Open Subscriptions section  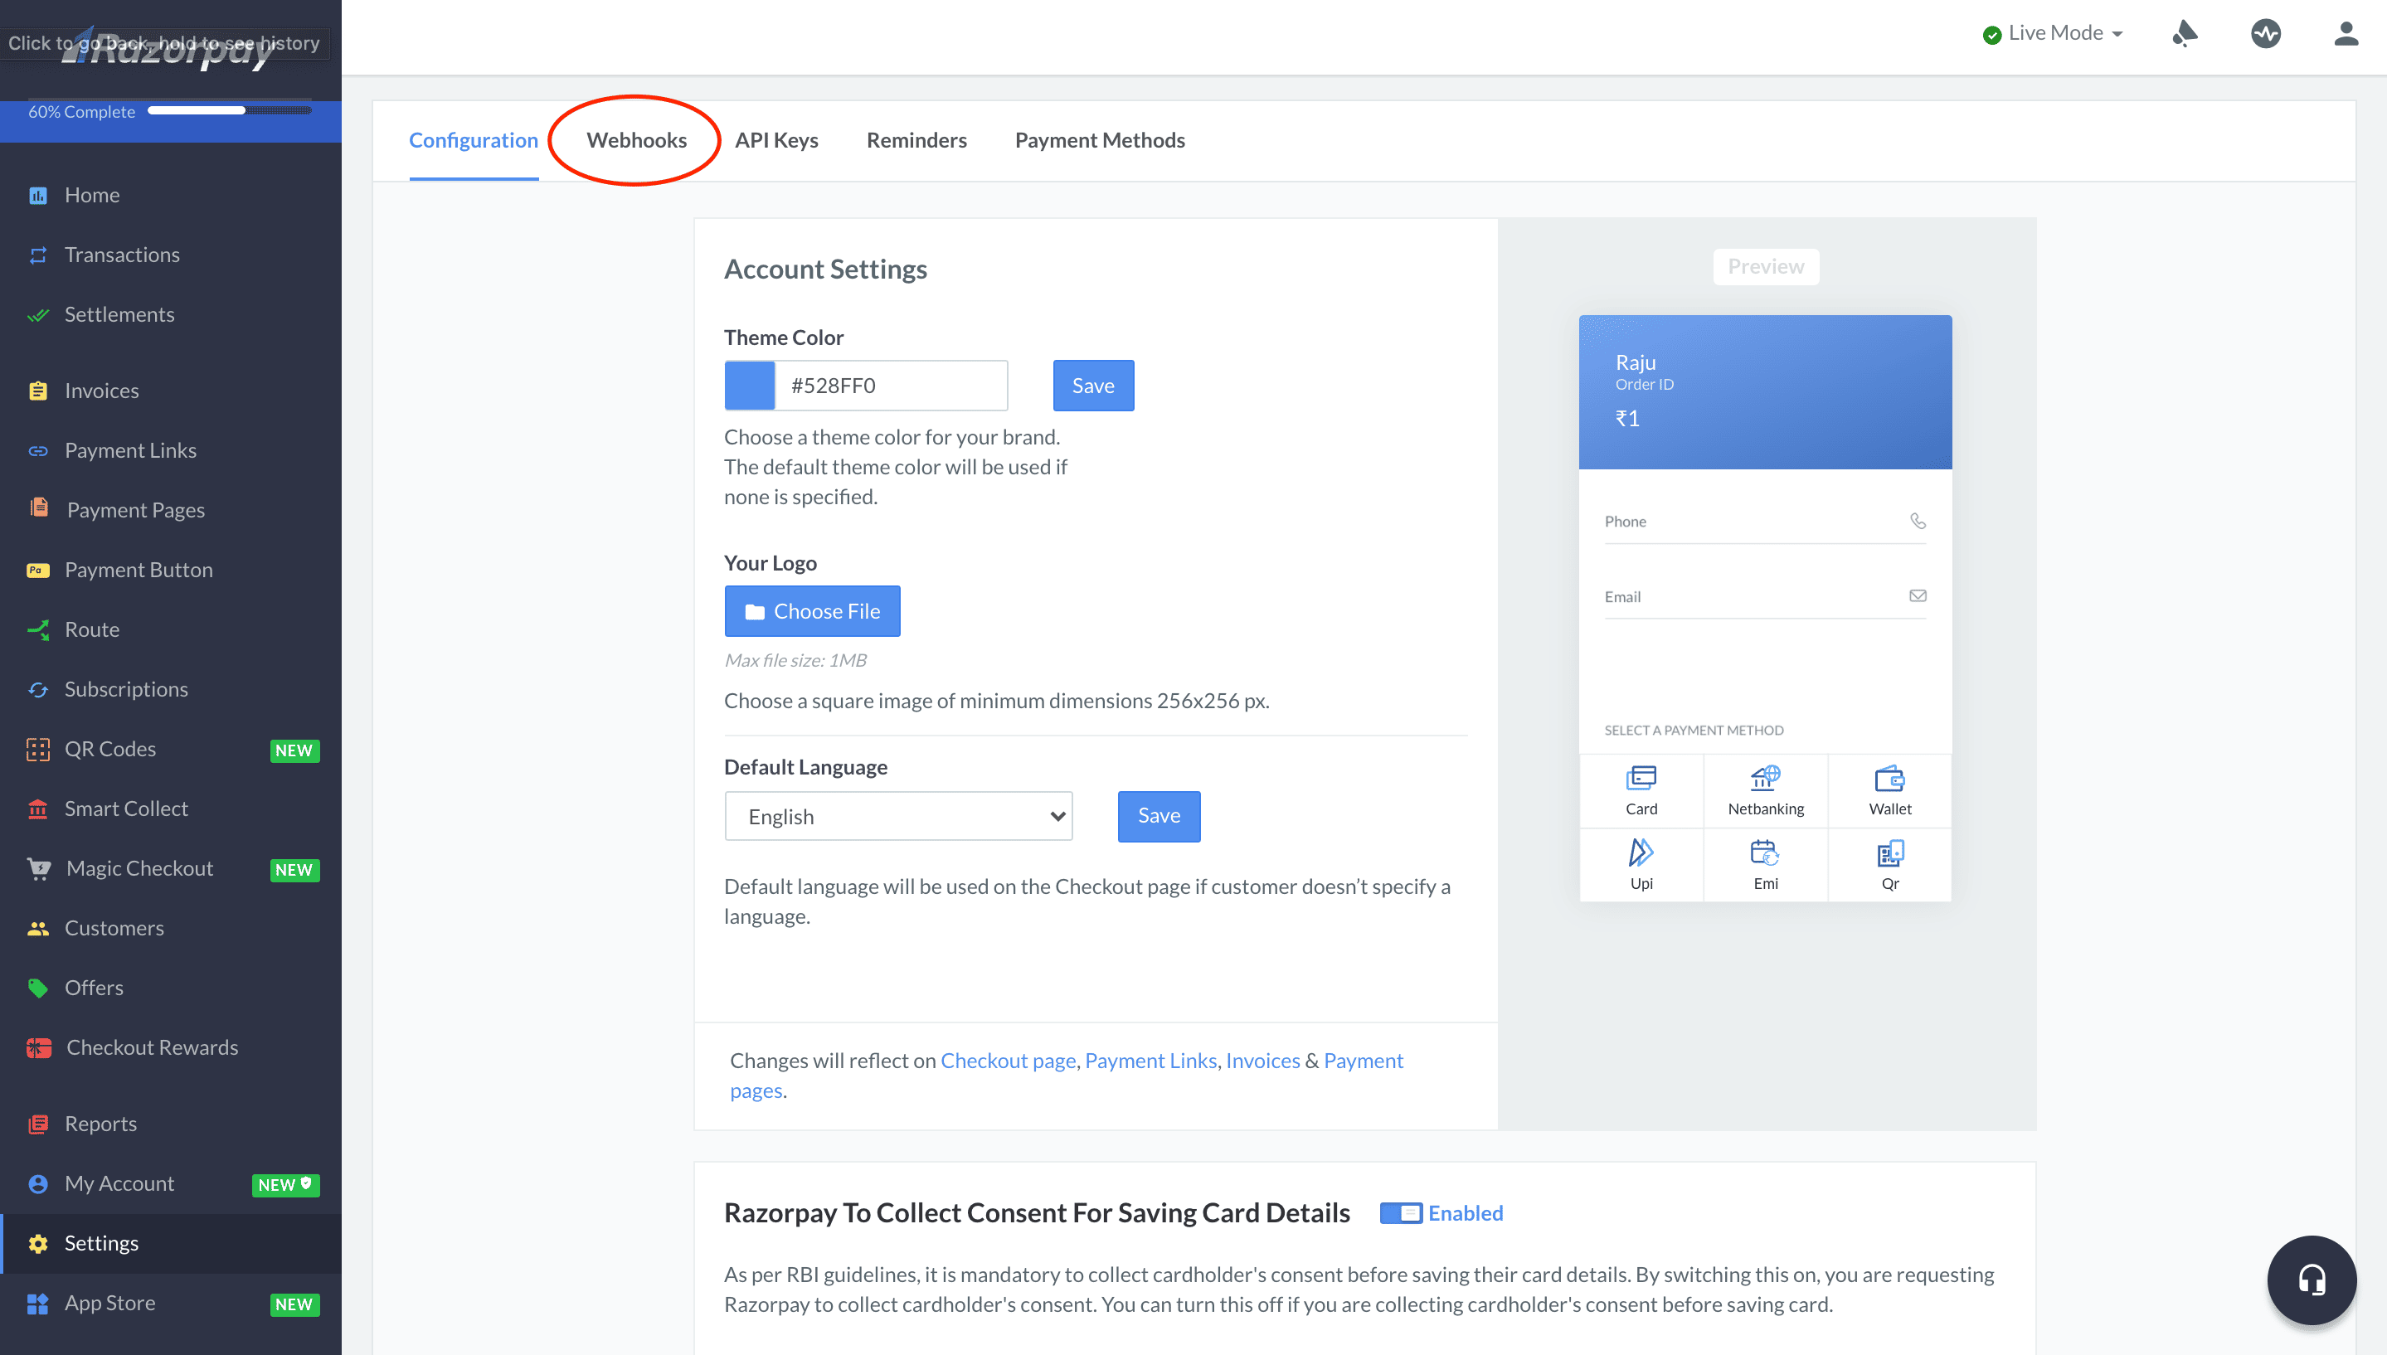click(x=170, y=688)
